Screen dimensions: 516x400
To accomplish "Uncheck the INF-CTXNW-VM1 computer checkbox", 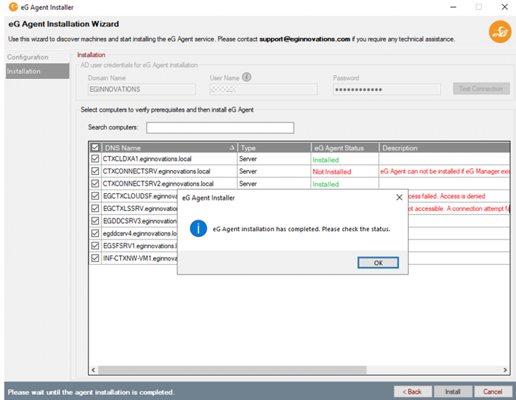I will pyautogui.click(x=95, y=258).
